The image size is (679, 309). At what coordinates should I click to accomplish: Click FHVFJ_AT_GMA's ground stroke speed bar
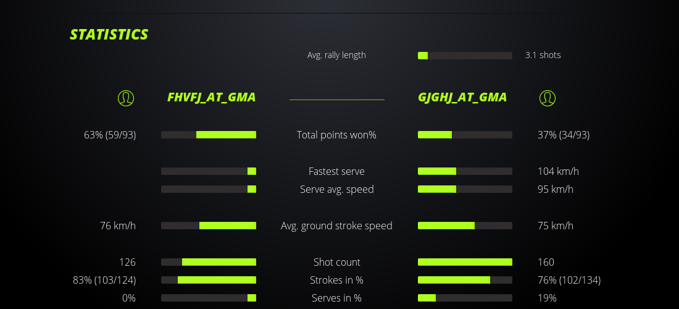tap(209, 226)
